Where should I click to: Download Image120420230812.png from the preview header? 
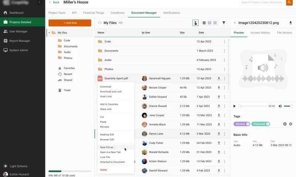[x=290, y=23]
